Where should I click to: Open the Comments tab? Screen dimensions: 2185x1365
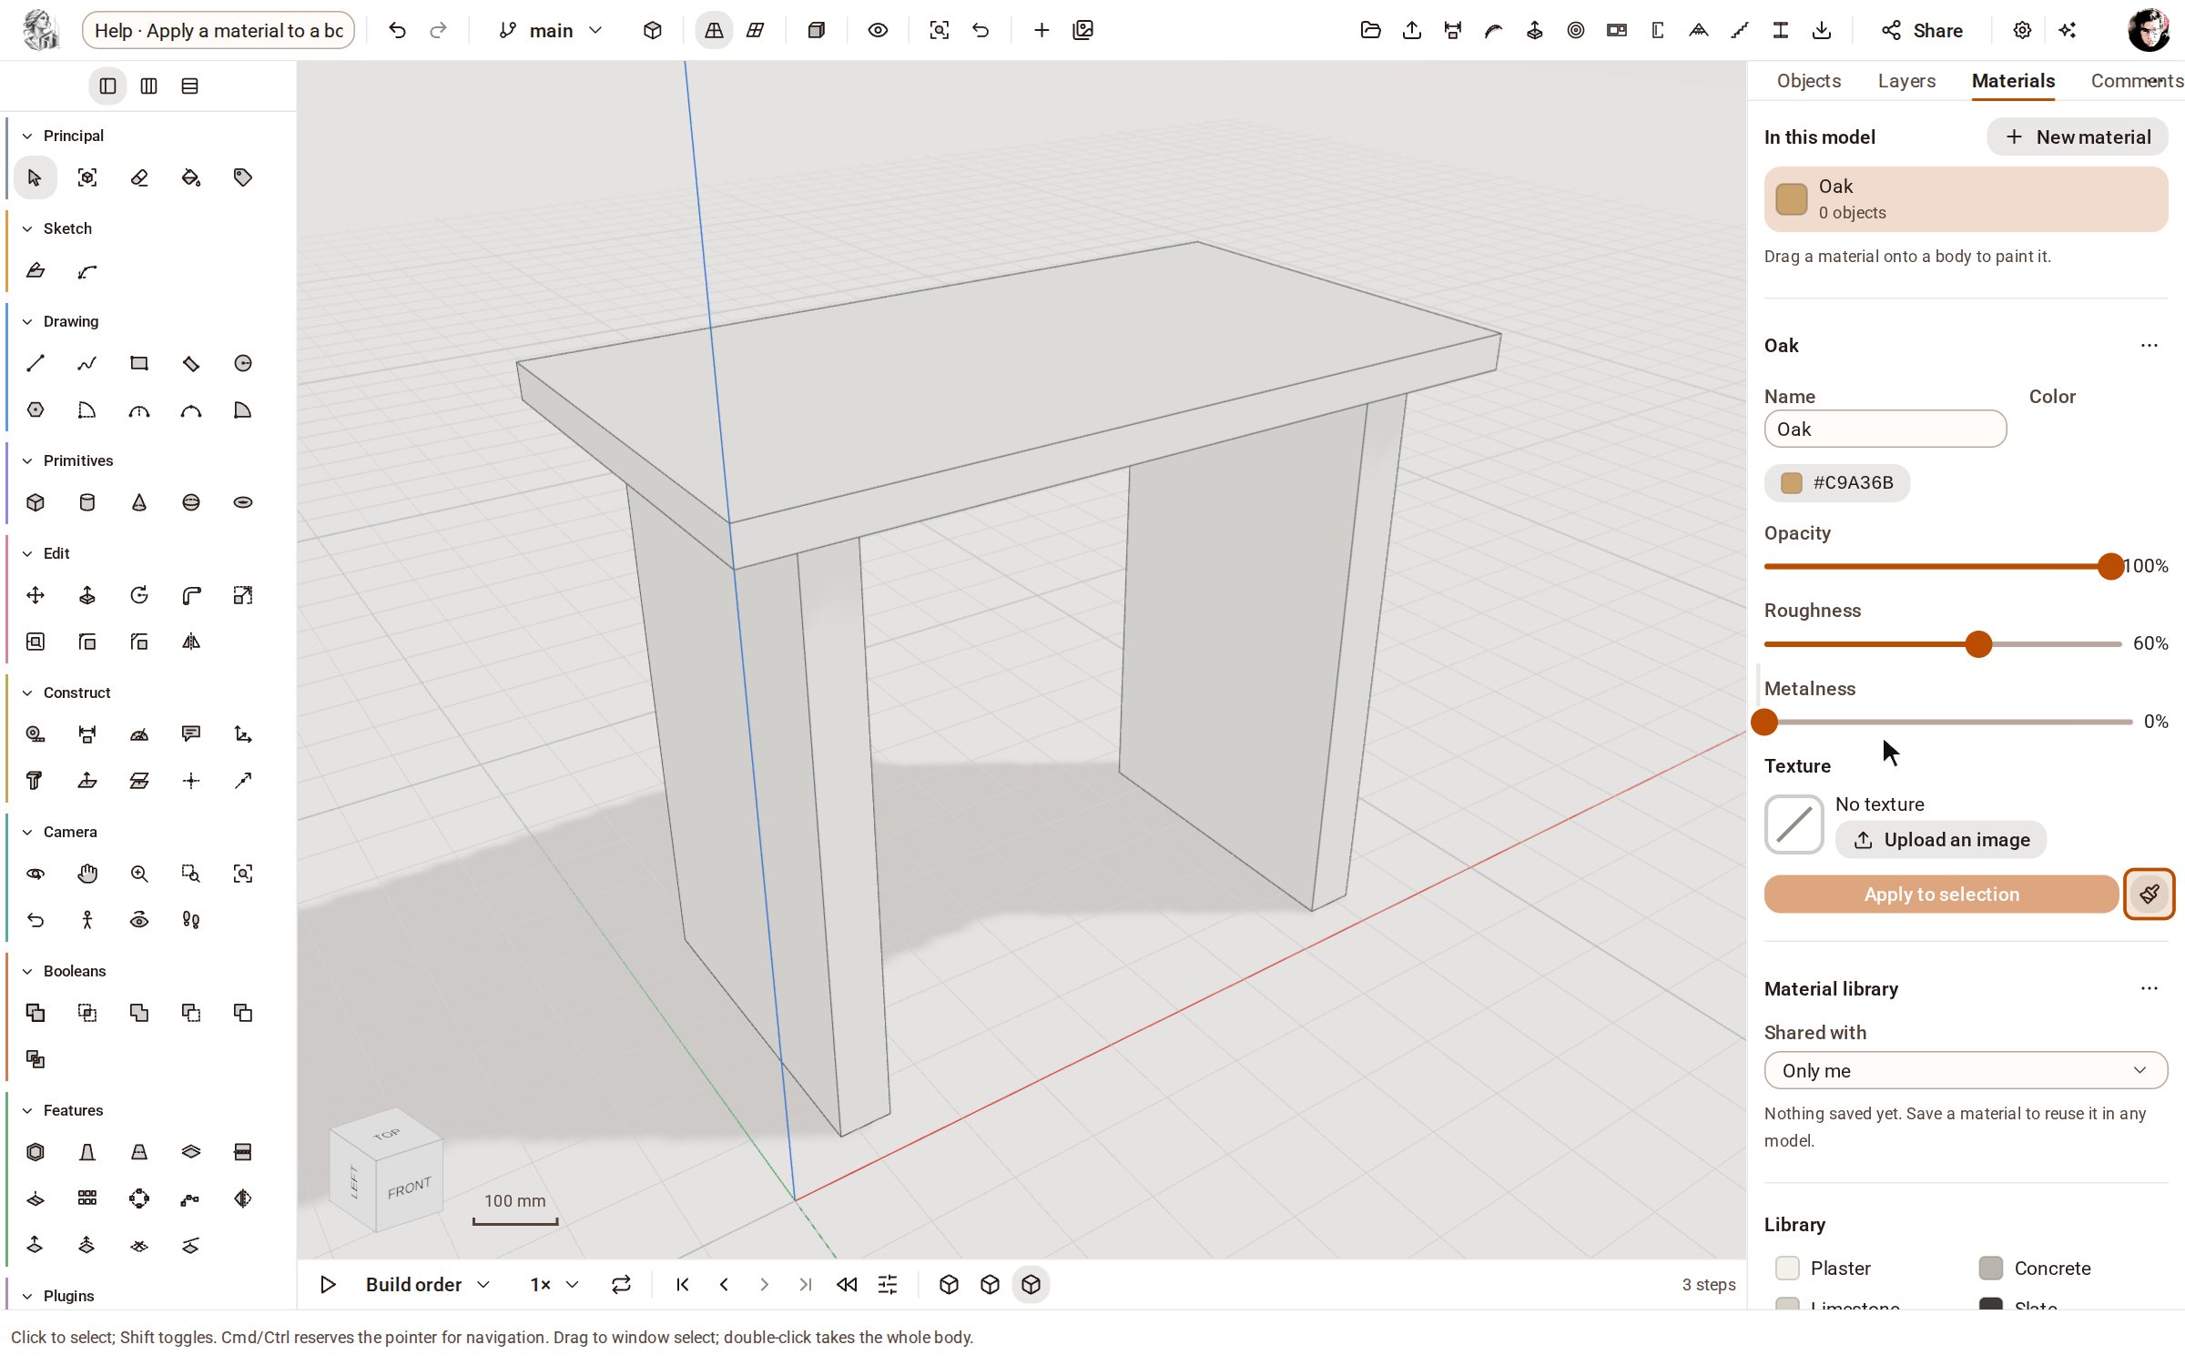click(x=2136, y=81)
